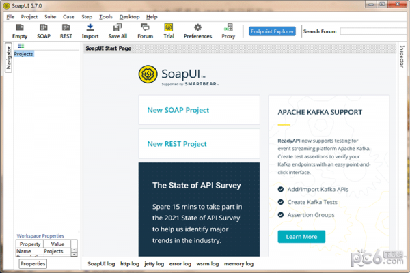The height and width of the screenshot is (273, 410).
Task: Click the Properties button
Action: coord(33,264)
